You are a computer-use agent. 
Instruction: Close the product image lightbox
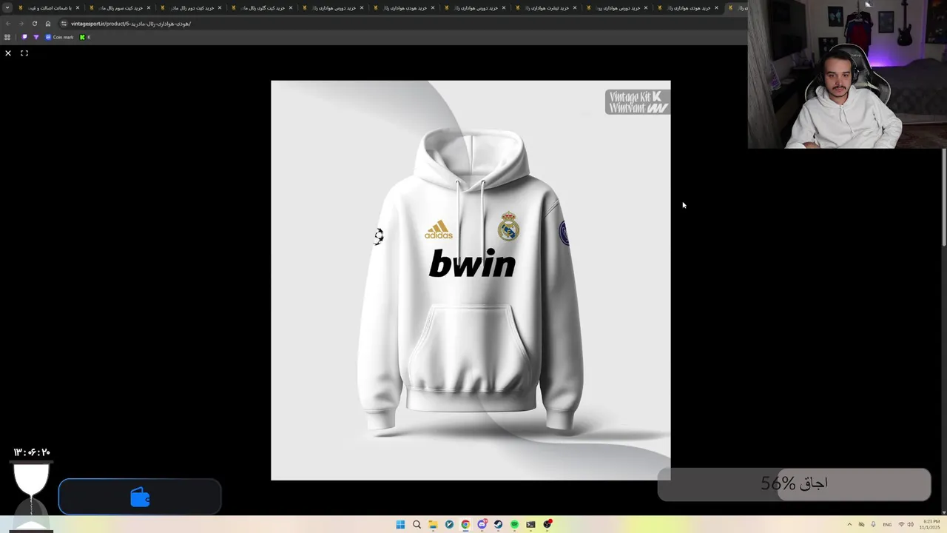point(8,53)
